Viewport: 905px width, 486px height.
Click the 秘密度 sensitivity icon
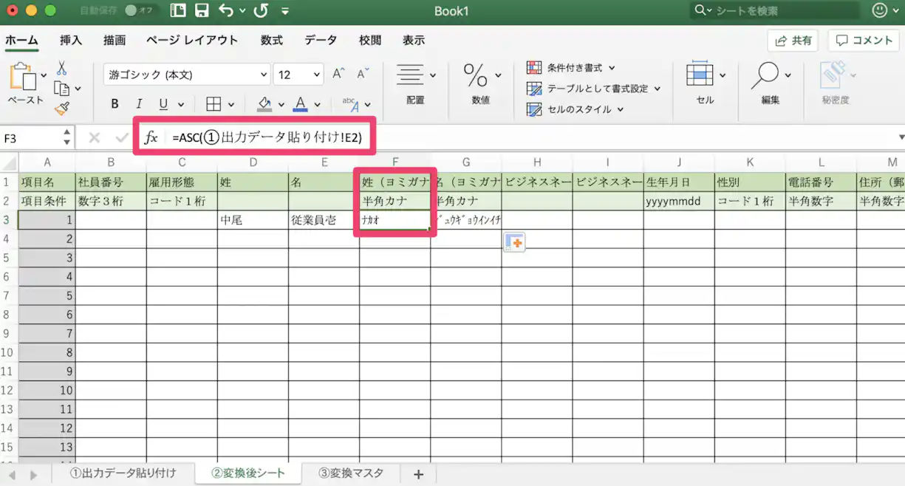834,81
